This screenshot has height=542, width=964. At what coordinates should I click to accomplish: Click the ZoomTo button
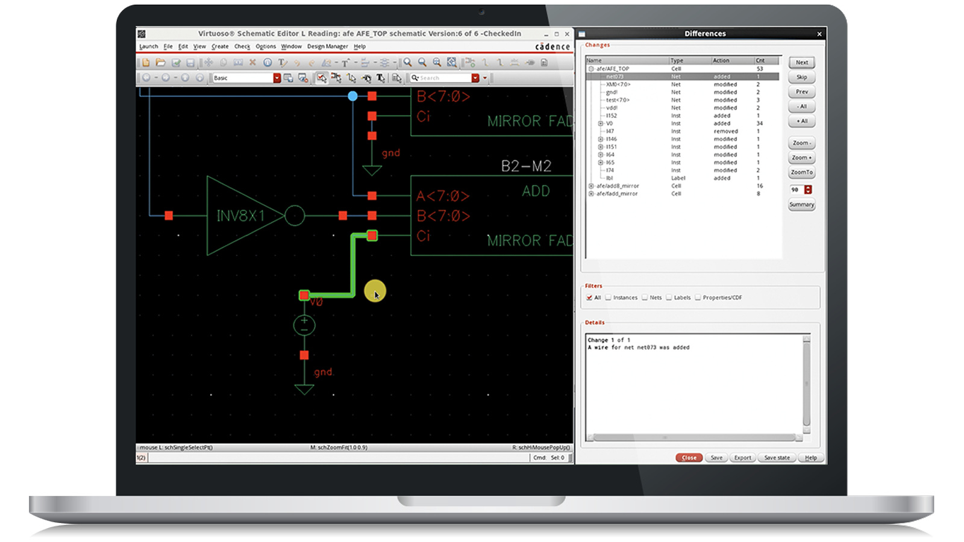click(802, 172)
